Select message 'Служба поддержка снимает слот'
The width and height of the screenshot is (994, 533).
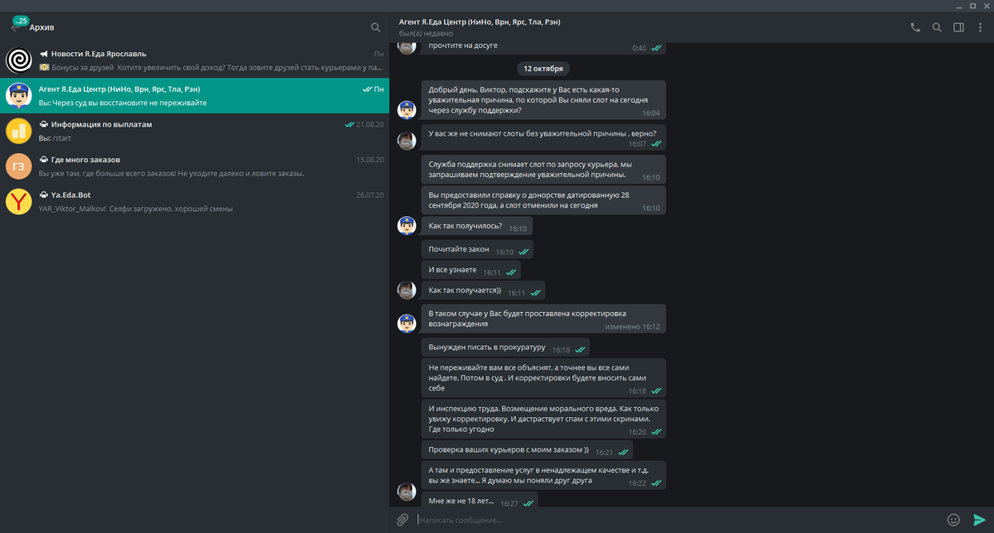(x=543, y=170)
